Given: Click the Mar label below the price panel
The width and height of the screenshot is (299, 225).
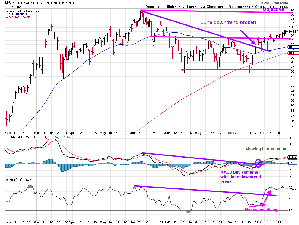Looking at the screenshot, I should coord(37,133).
